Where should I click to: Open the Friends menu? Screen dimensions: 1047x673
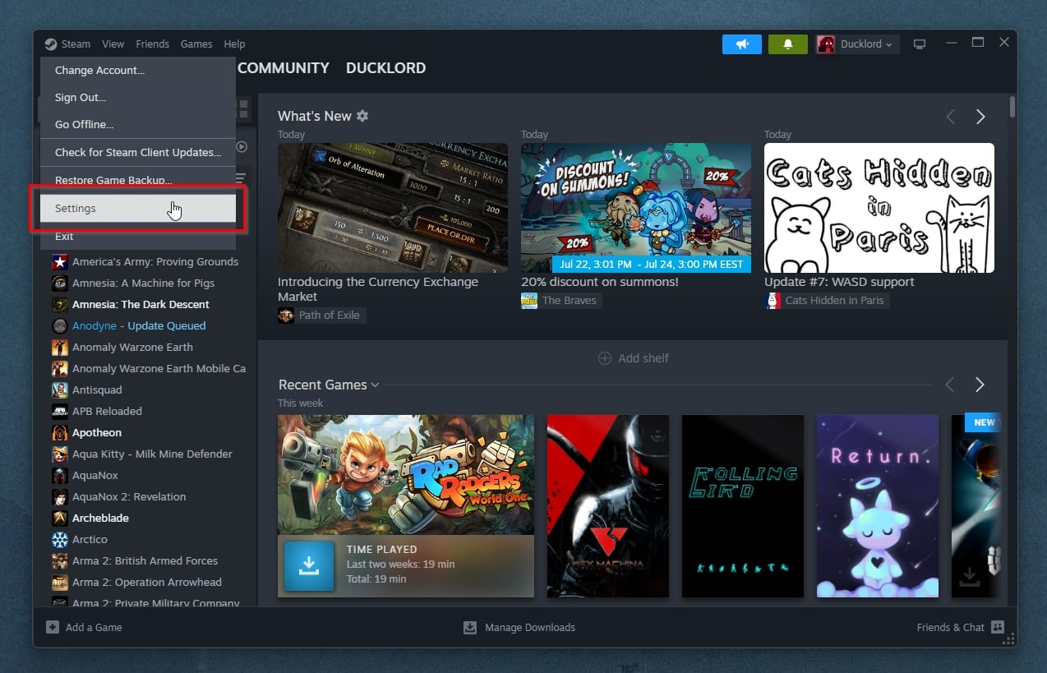152,44
